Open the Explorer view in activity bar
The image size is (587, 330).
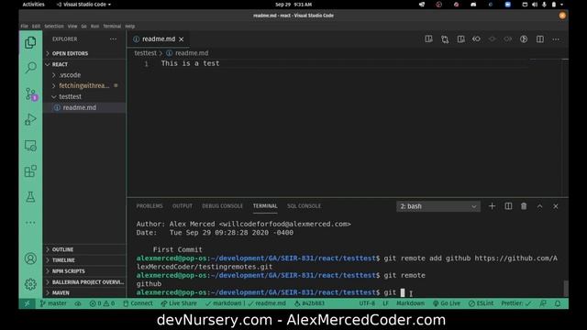tap(30, 43)
